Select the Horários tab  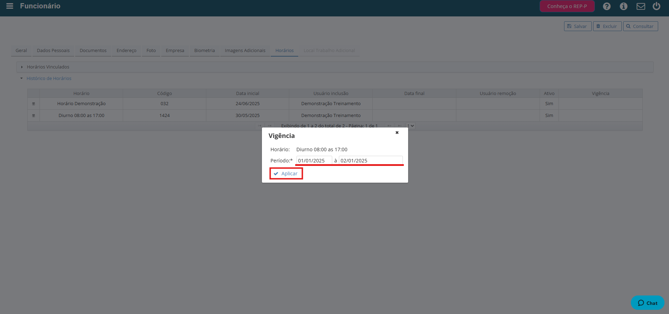(x=284, y=51)
